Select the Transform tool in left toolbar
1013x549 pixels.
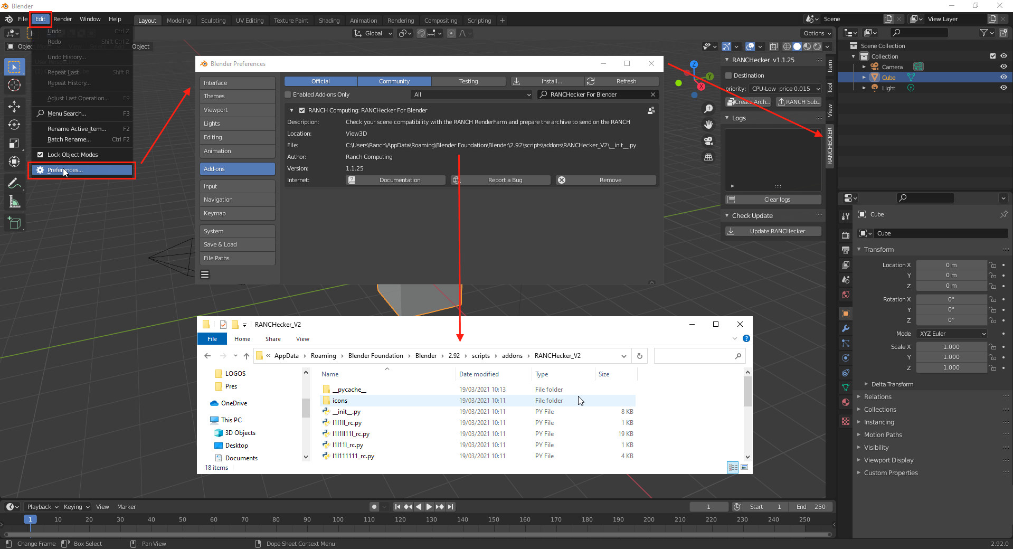coord(14,162)
